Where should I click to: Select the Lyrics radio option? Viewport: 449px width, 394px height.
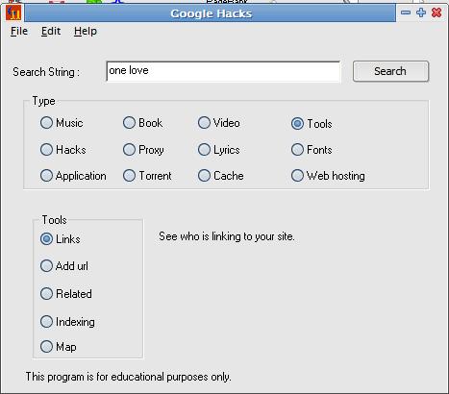219,150
